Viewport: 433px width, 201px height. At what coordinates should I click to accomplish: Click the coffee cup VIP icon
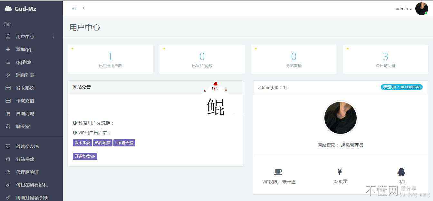pos(278,172)
